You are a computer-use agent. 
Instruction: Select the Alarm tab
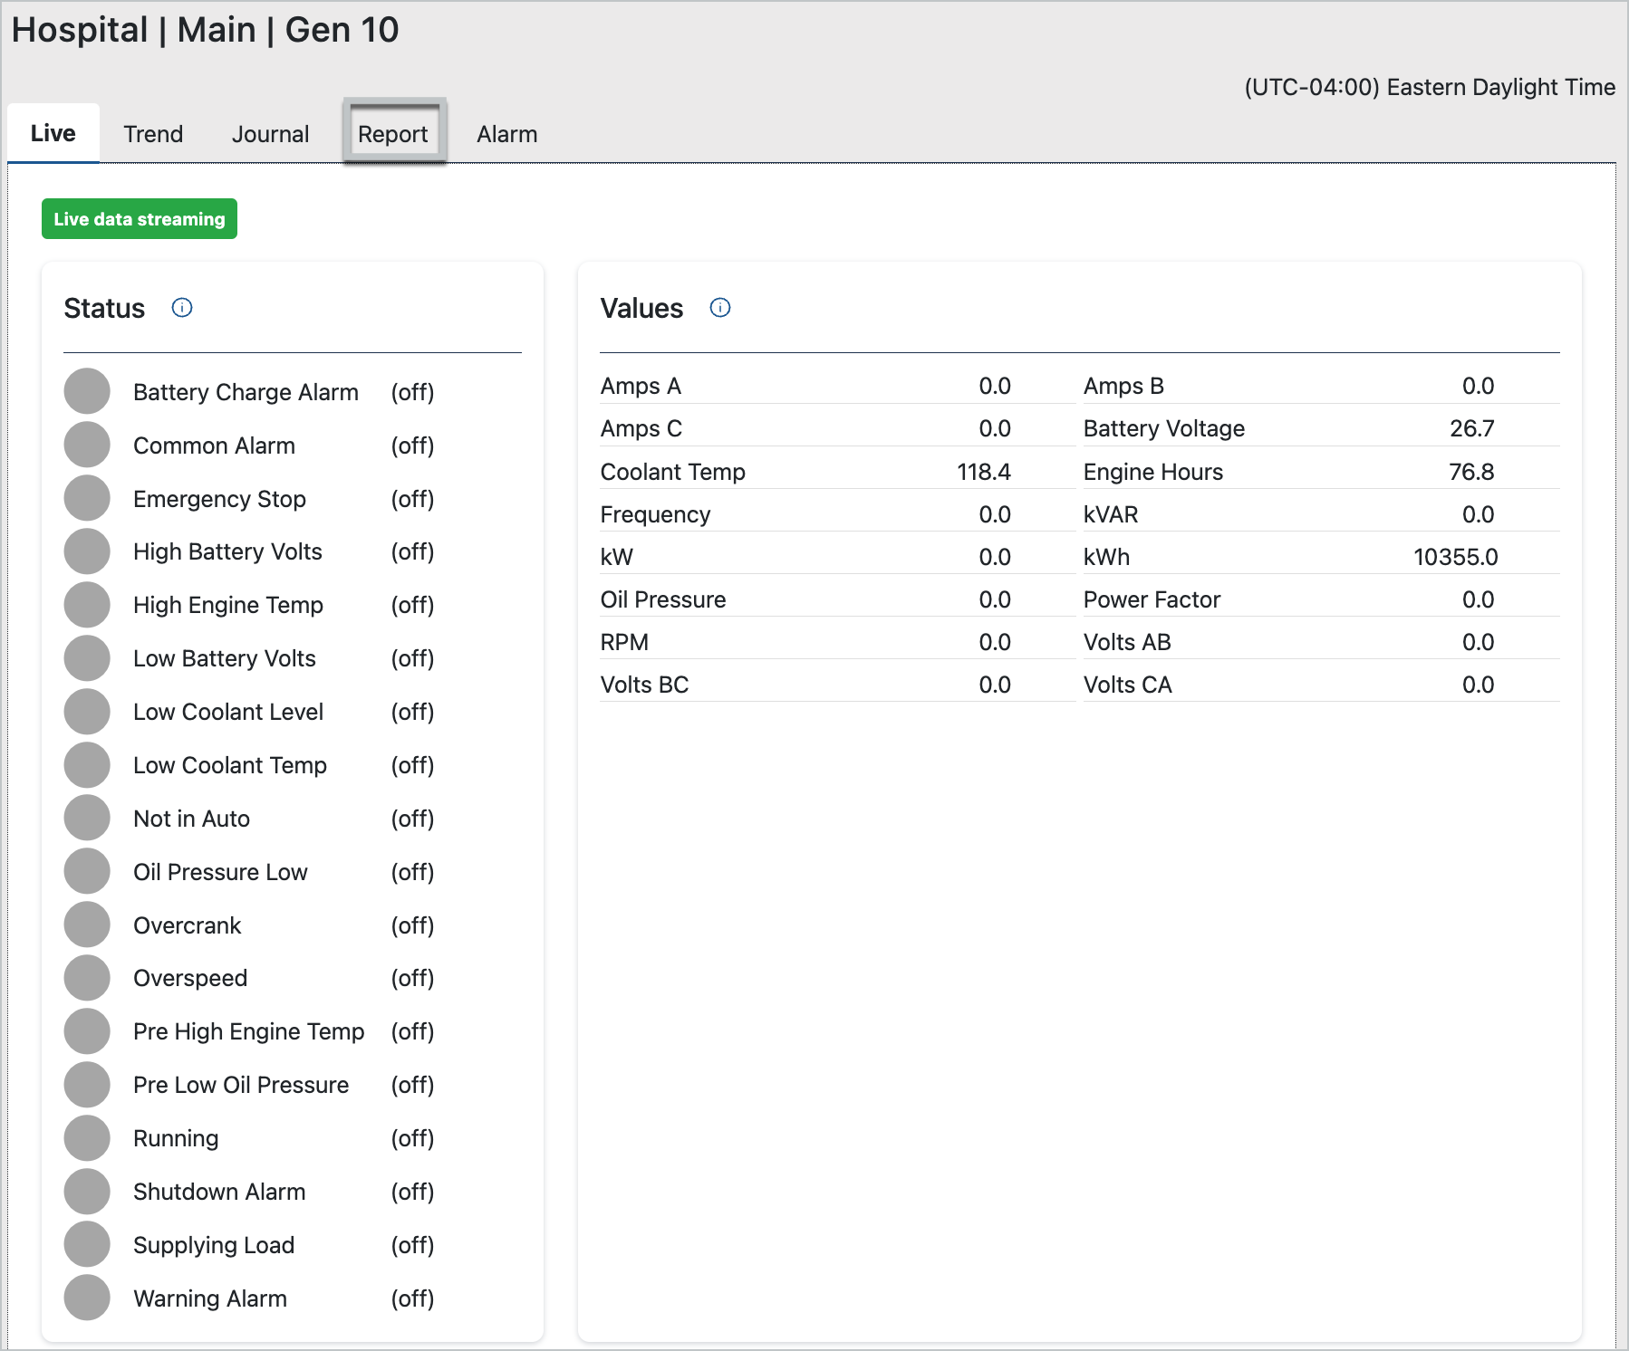pos(506,134)
